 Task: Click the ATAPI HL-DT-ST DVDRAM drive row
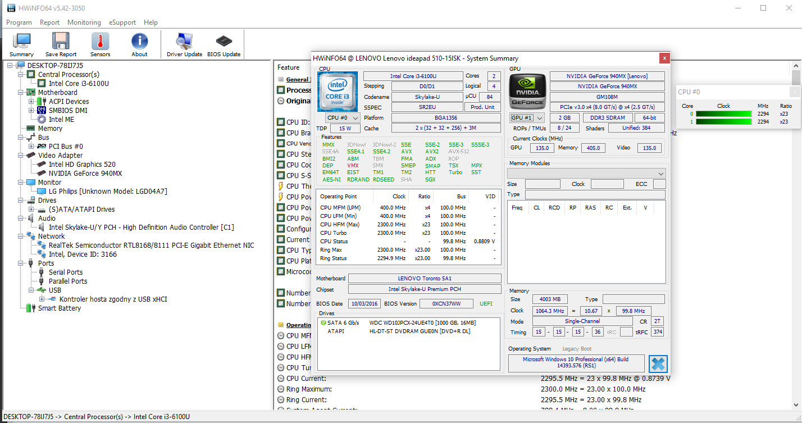point(408,331)
